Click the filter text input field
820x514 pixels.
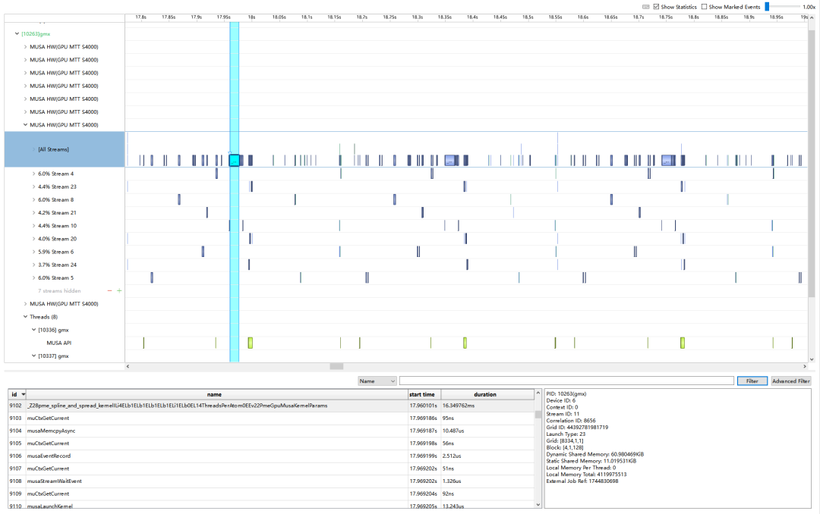pos(566,381)
